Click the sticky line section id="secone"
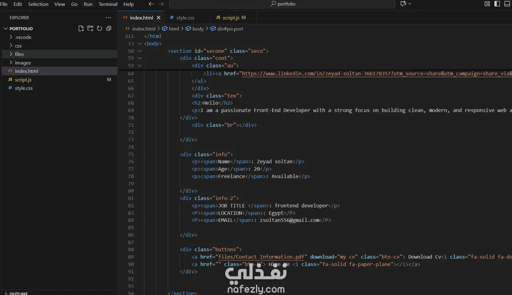Screen dimensions: 512x295 pyautogui.click(x=218, y=51)
